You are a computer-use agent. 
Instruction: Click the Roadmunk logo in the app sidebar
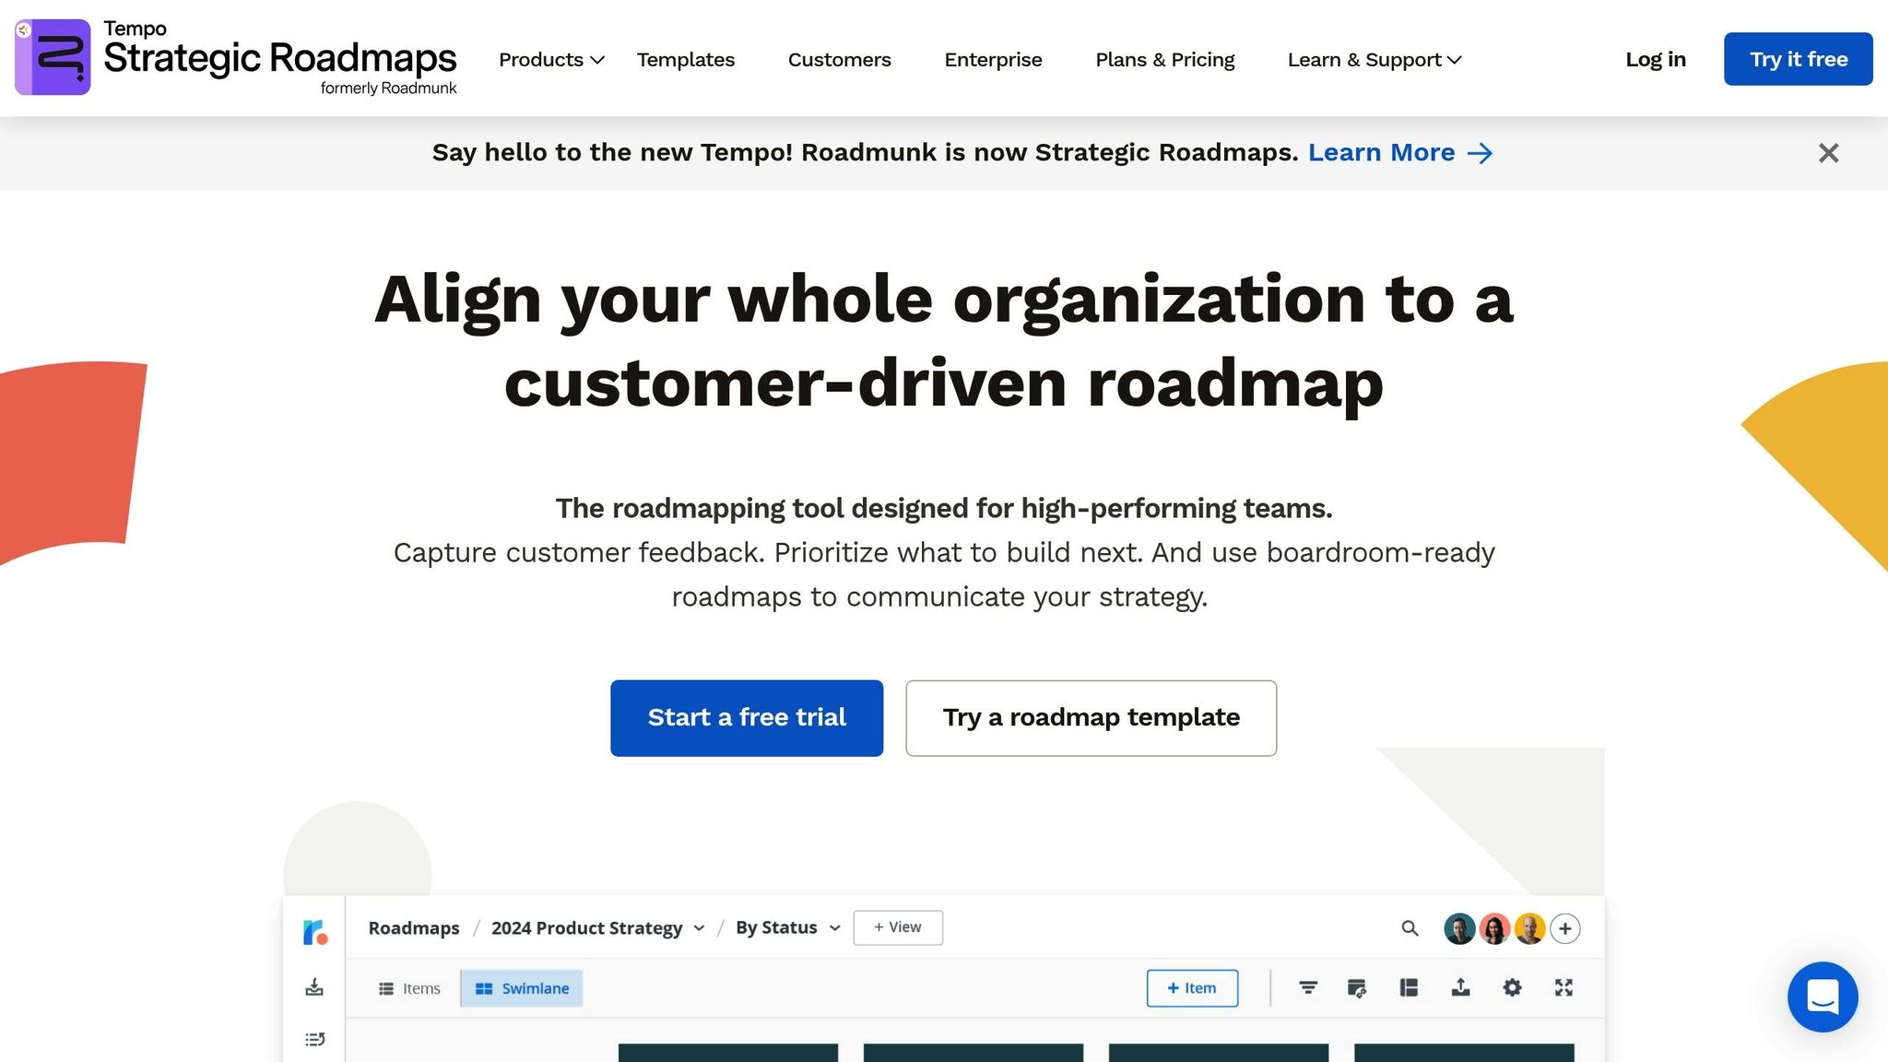[x=315, y=932]
